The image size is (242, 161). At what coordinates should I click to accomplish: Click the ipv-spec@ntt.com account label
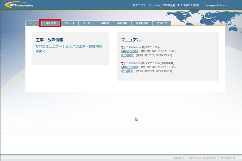[217, 5]
